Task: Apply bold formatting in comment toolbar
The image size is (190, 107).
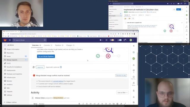Action: (x=79, y=104)
